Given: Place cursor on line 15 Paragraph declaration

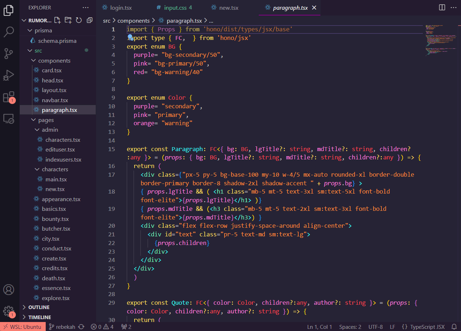Looking at the screenshot, I should point(268,149).
